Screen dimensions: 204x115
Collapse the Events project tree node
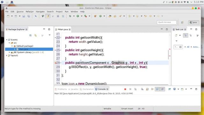[7, 40]
